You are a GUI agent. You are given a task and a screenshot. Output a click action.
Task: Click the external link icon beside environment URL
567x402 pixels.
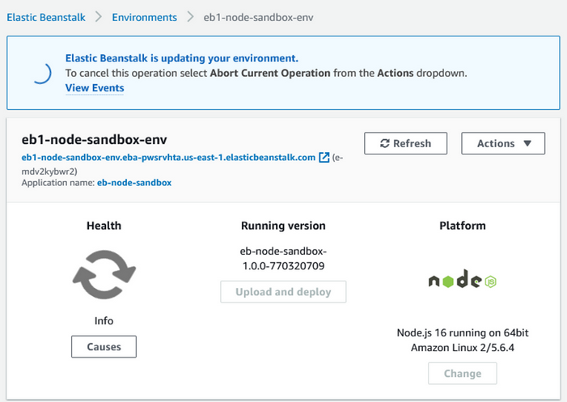pos(324,157)
